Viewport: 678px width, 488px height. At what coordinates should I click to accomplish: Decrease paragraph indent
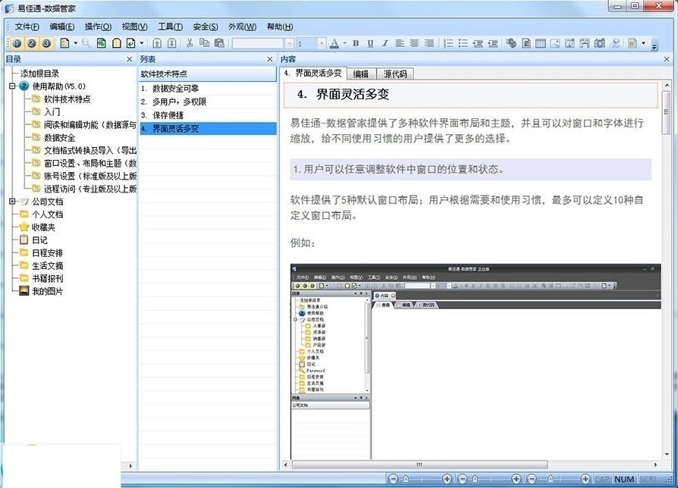tap(478, 43)
